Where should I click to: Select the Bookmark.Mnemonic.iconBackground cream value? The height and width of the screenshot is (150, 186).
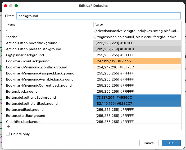point(137,67)
